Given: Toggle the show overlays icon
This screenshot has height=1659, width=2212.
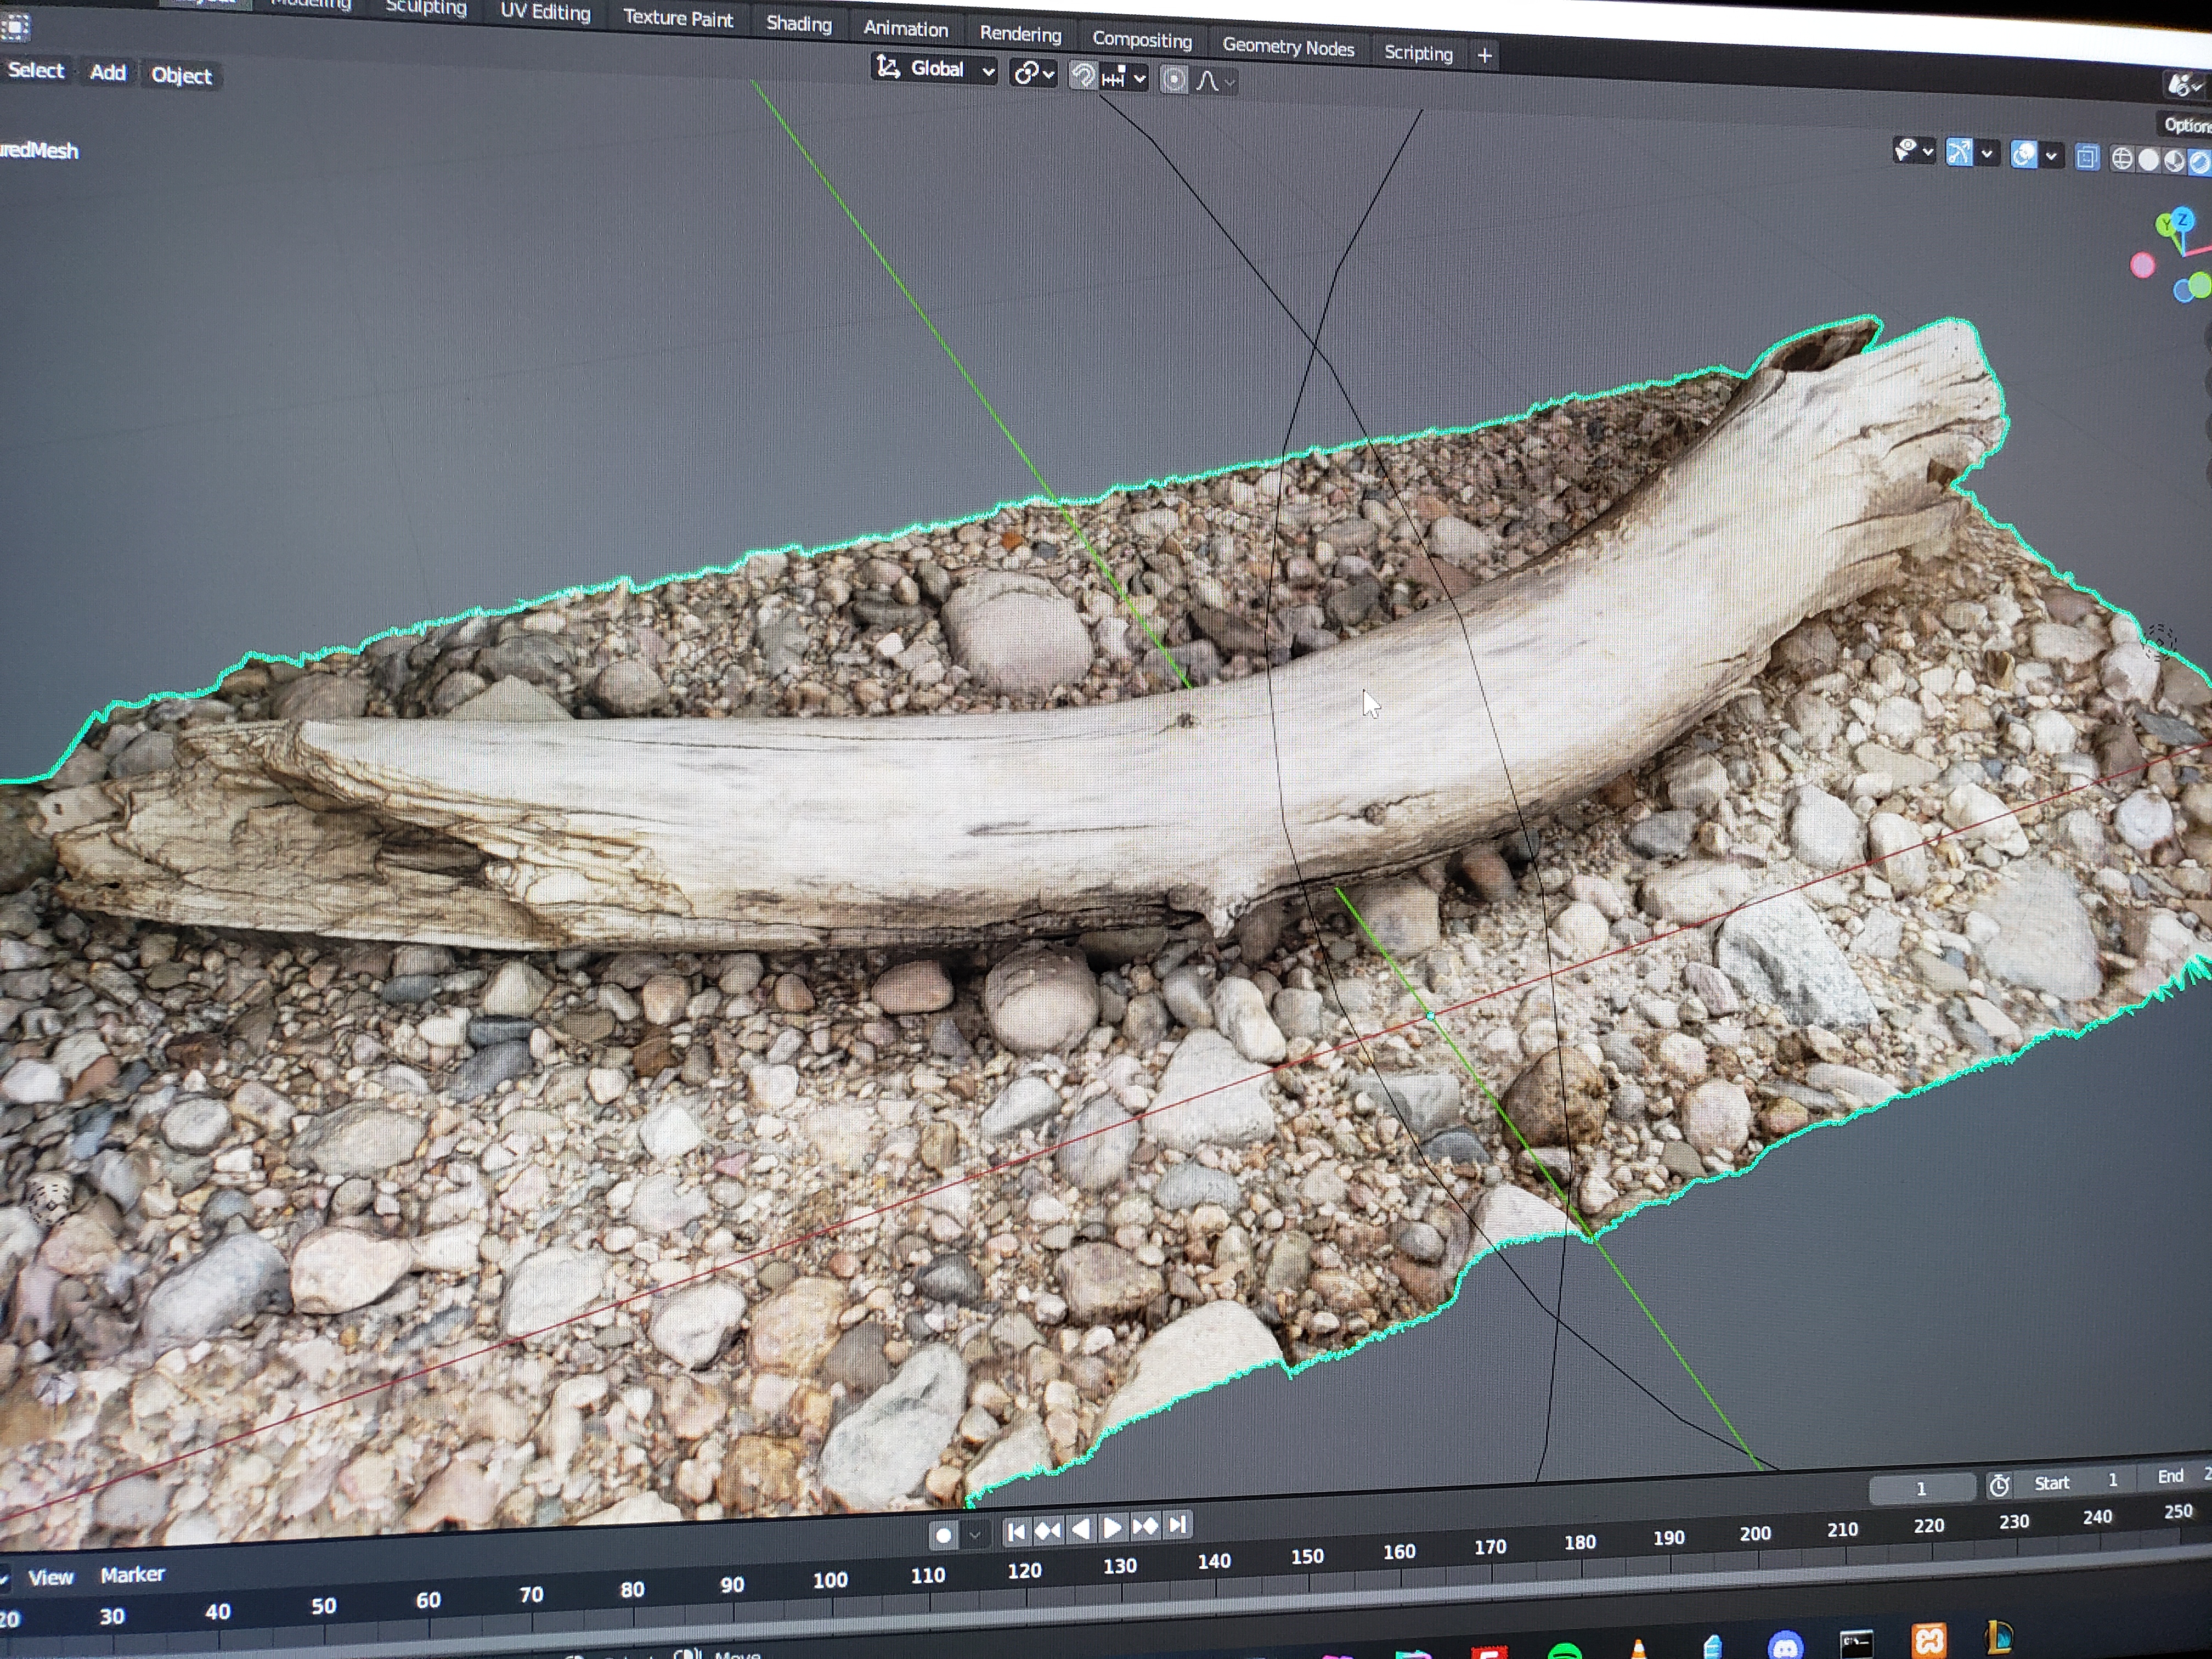Looking at the screenshot, I should [2024, 155].
